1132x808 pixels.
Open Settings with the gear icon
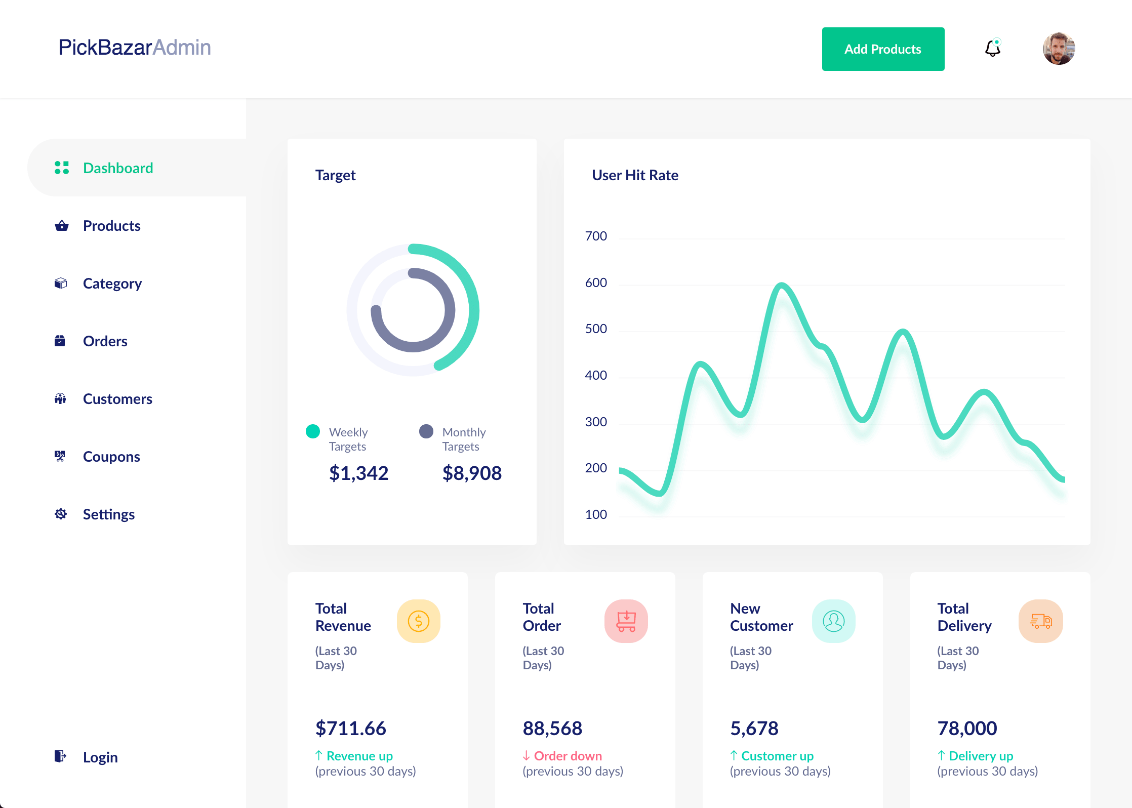click(x=61, y=514)
